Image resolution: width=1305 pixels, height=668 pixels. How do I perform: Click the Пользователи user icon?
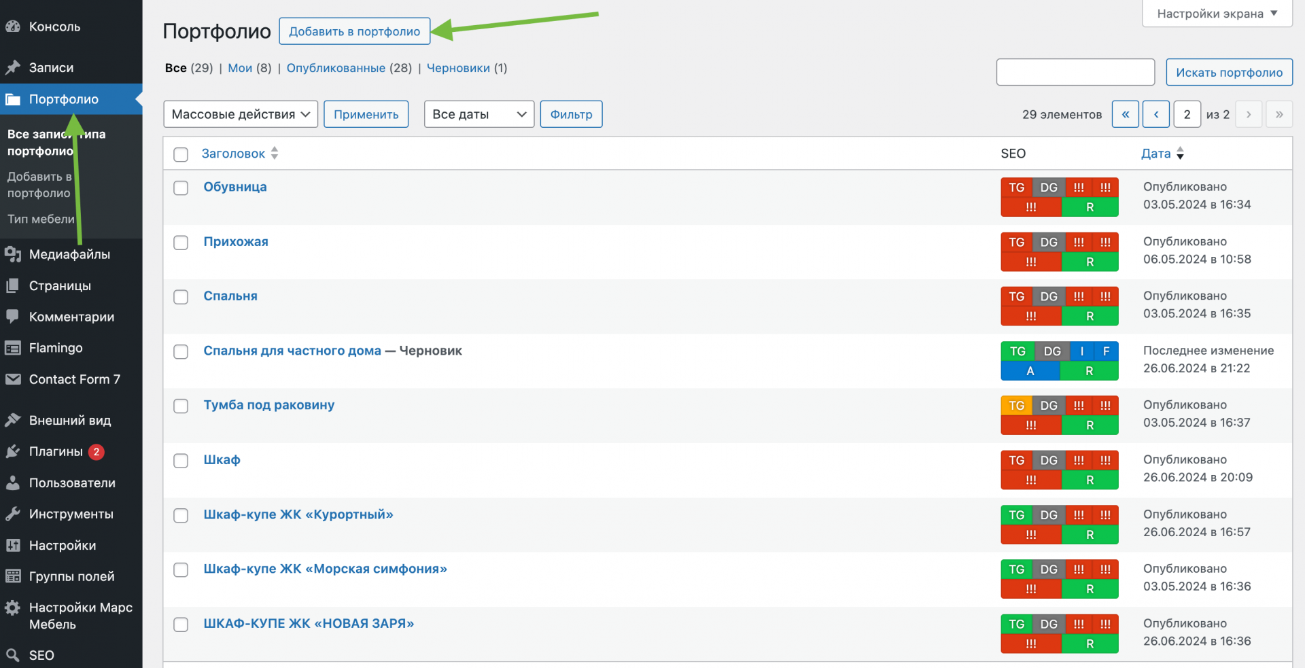[13, 482]
